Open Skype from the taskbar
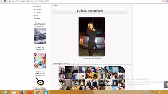This screenshot has height=94, width=168. 46,92
